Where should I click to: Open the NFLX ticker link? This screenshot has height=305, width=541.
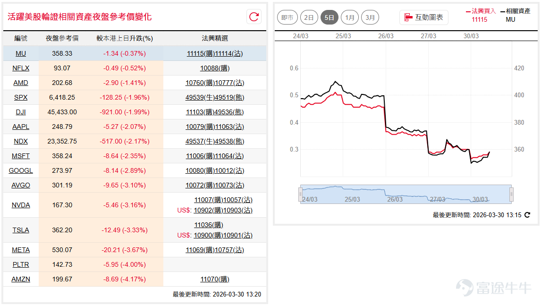tap(21, 68)
